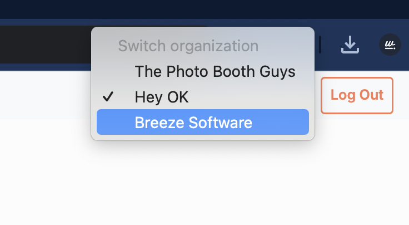Sign out using the Log Out button
409x225 pixels.
pyautogui.click(x=357, y=95)
